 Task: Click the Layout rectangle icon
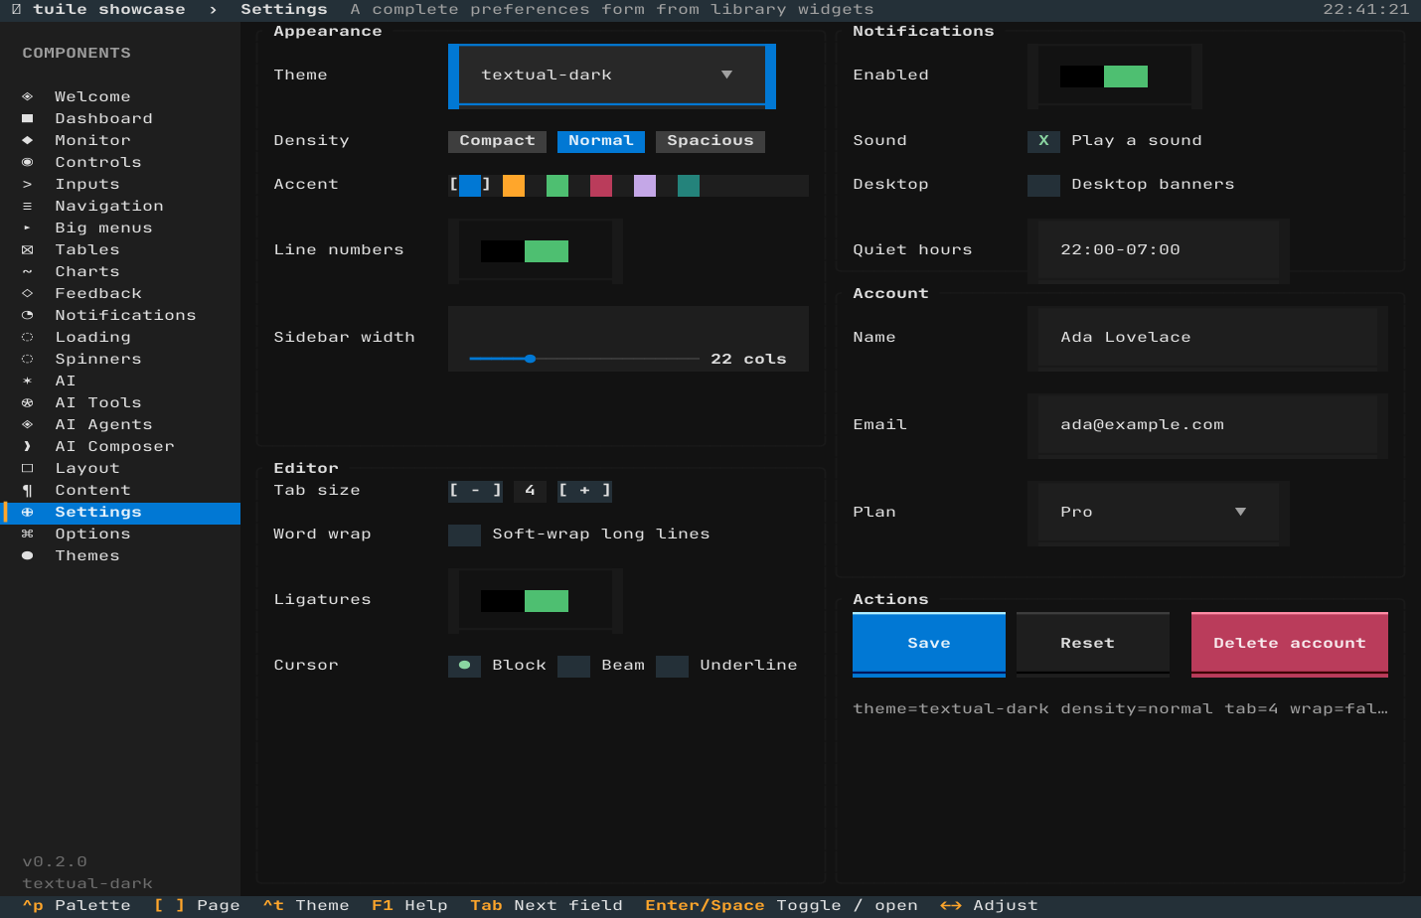tap(28, 468)
